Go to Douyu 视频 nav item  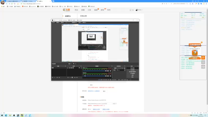[x=96, y=10]
